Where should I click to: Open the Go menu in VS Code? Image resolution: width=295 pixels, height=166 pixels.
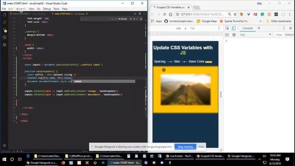coord(39,9)
